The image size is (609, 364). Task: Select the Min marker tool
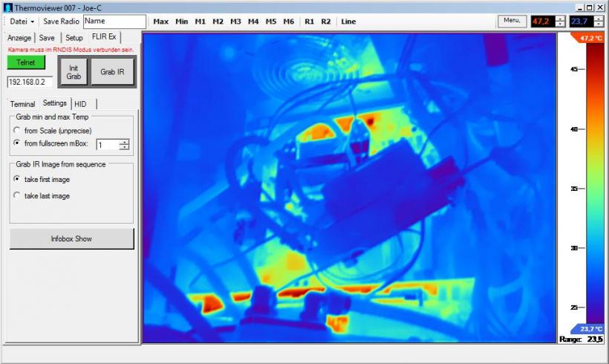click(181, 22)
